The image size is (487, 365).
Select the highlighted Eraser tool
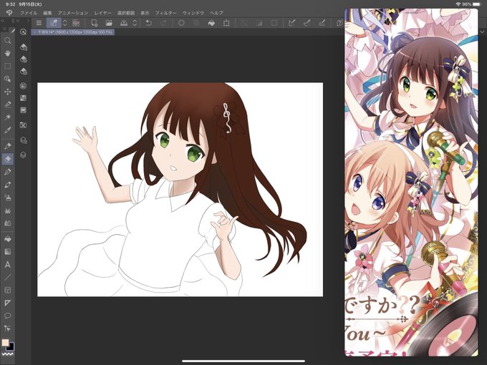[7, 159]
